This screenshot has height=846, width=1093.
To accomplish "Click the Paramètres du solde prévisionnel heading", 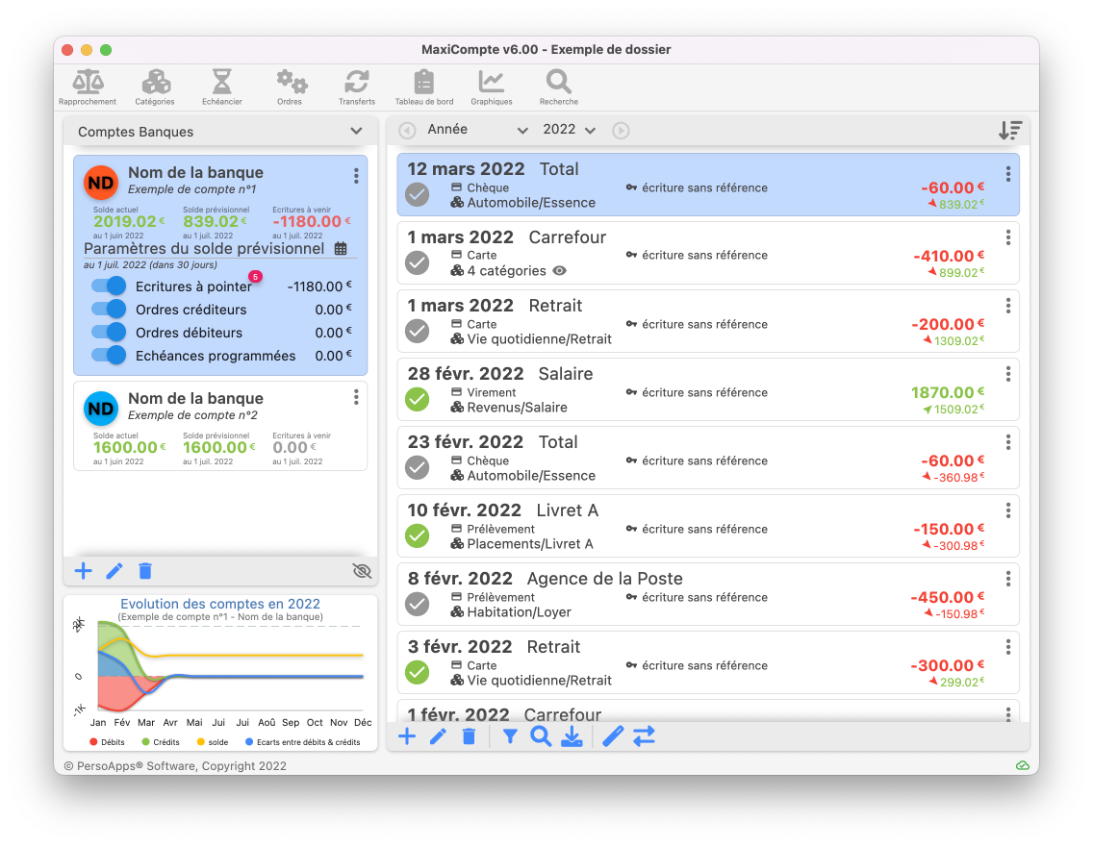I will click(x=204, y=249).
